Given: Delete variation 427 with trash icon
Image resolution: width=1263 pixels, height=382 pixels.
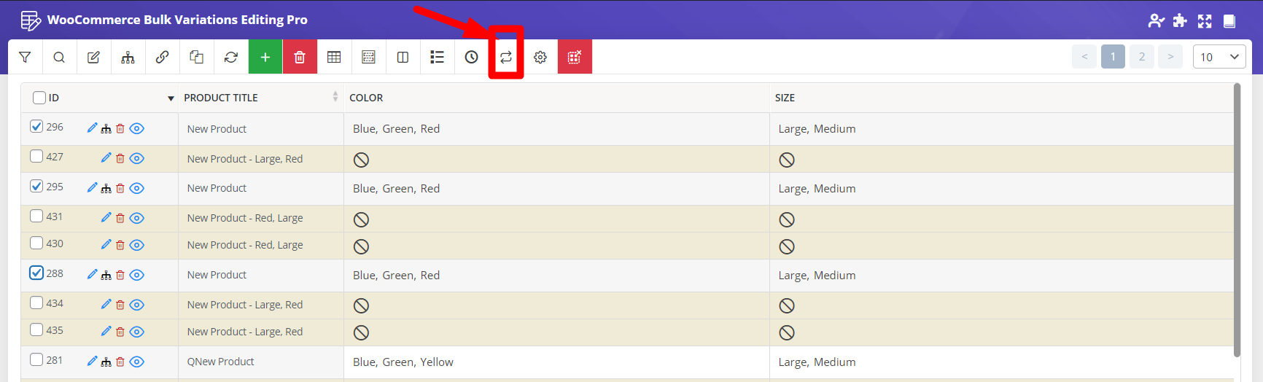Looking at the screenshot, I should [120, 158].
